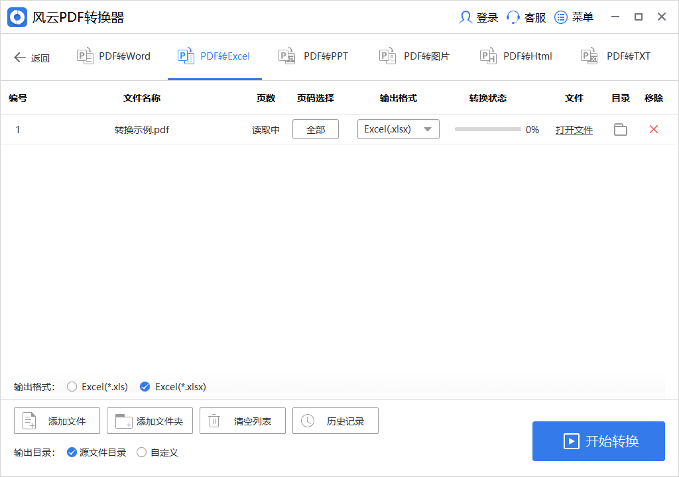Select Excel(*.xlsx) output format
The width and height of the screenshot is (679, 477).
[x=145, y=386]
